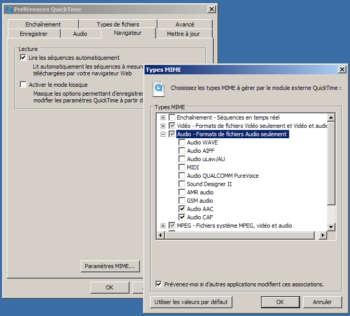Select the Audio WAVE label
Viewport: 350px width, 316px height.
202,142
